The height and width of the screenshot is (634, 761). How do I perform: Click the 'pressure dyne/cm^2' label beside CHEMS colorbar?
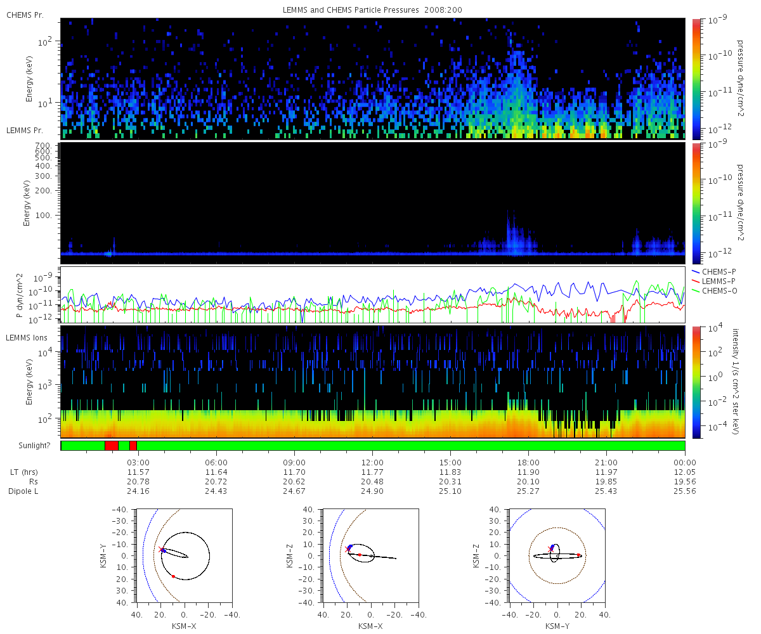point(739,79)
